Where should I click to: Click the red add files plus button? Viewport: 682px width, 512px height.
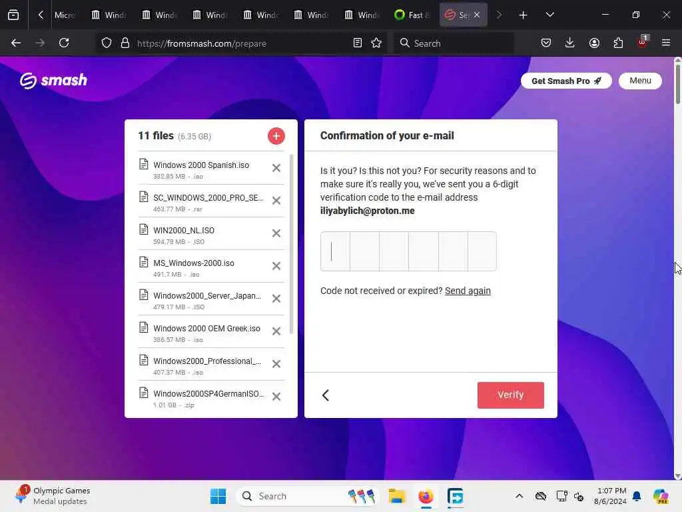click(276, 136)
